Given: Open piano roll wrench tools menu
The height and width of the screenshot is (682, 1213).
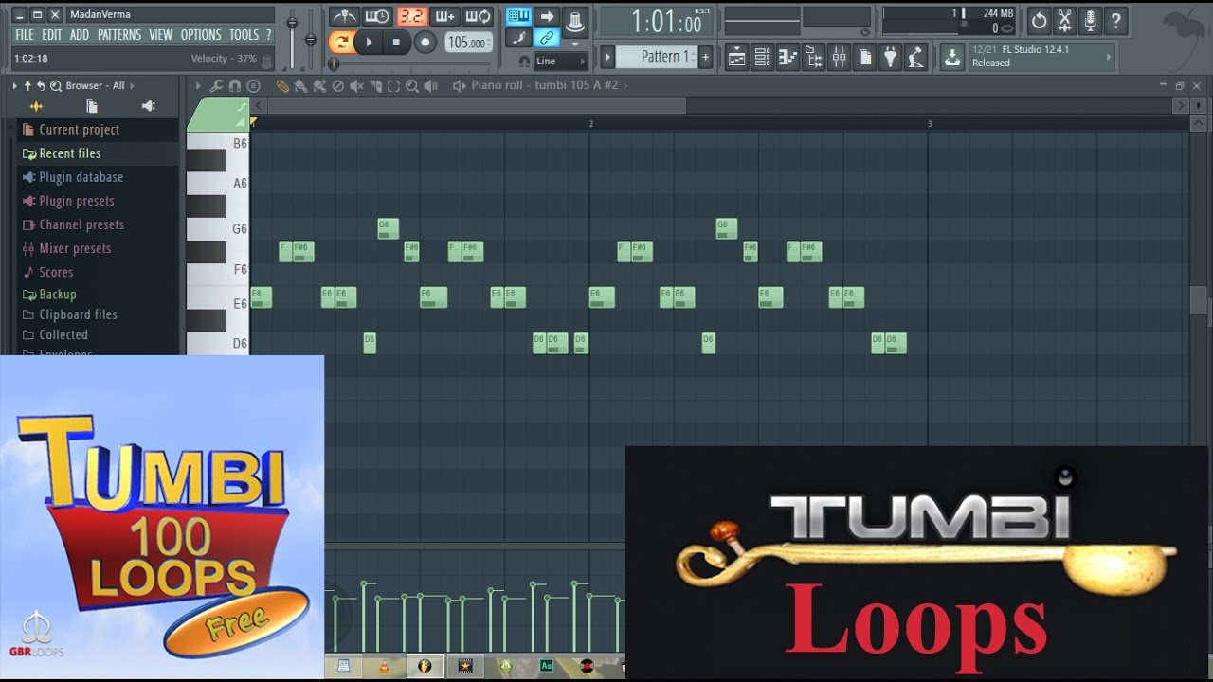Looking at the screenshot, I should click(217, 85).
